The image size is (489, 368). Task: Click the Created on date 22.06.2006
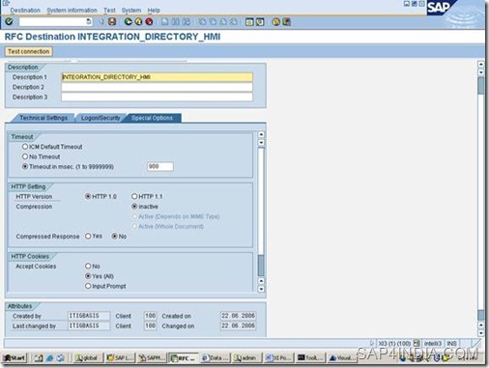pyautogui.click(x=238, y=316)
